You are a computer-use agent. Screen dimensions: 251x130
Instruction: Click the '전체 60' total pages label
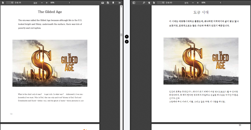coord(169,3)
